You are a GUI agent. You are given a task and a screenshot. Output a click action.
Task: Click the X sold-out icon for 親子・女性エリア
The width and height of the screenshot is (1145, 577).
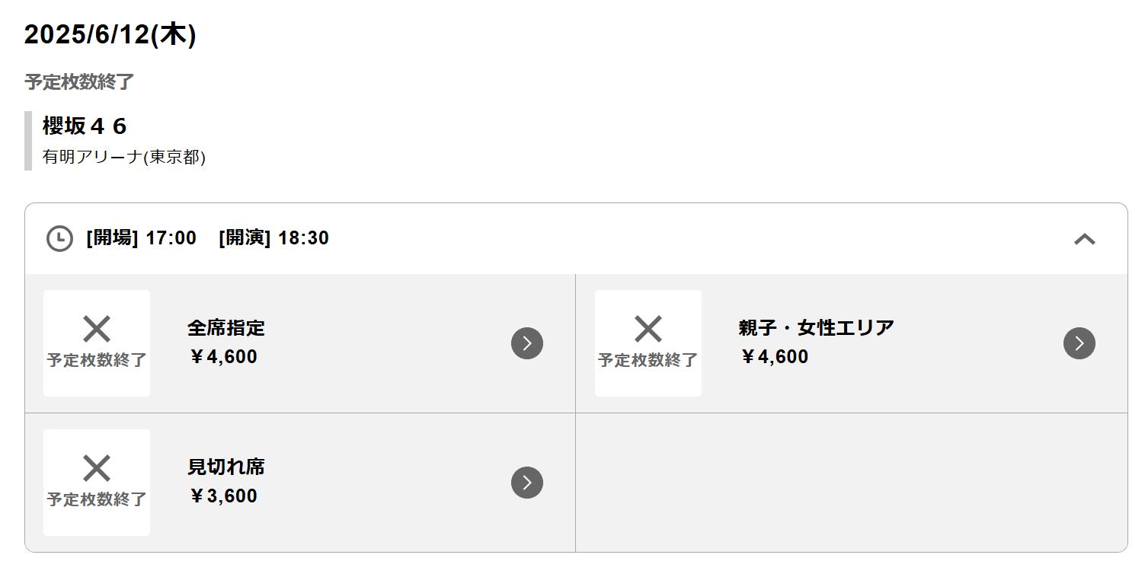648,330
